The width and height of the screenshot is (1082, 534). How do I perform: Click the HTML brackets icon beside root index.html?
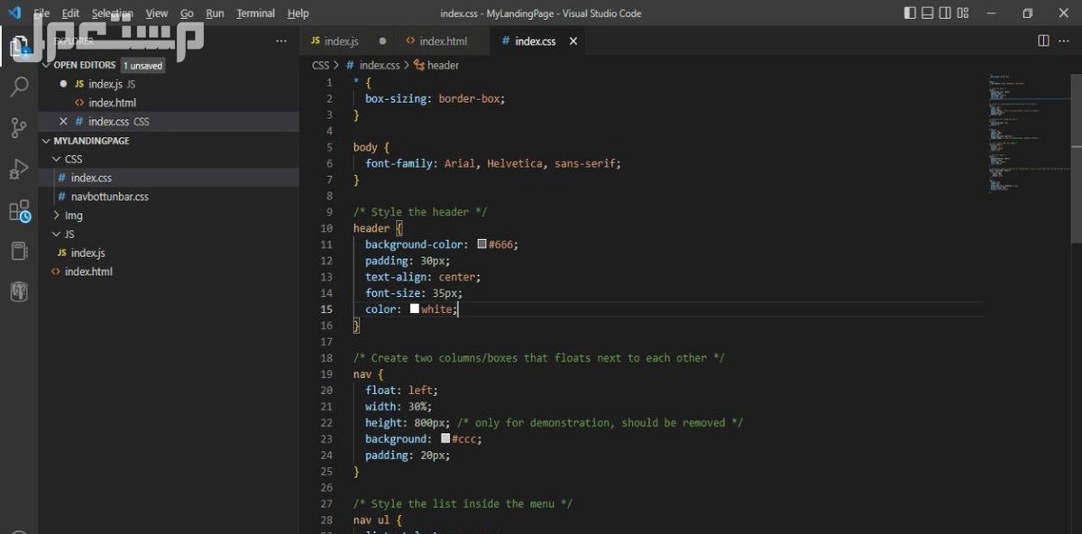pyautogui.click(x=56, y=272)
